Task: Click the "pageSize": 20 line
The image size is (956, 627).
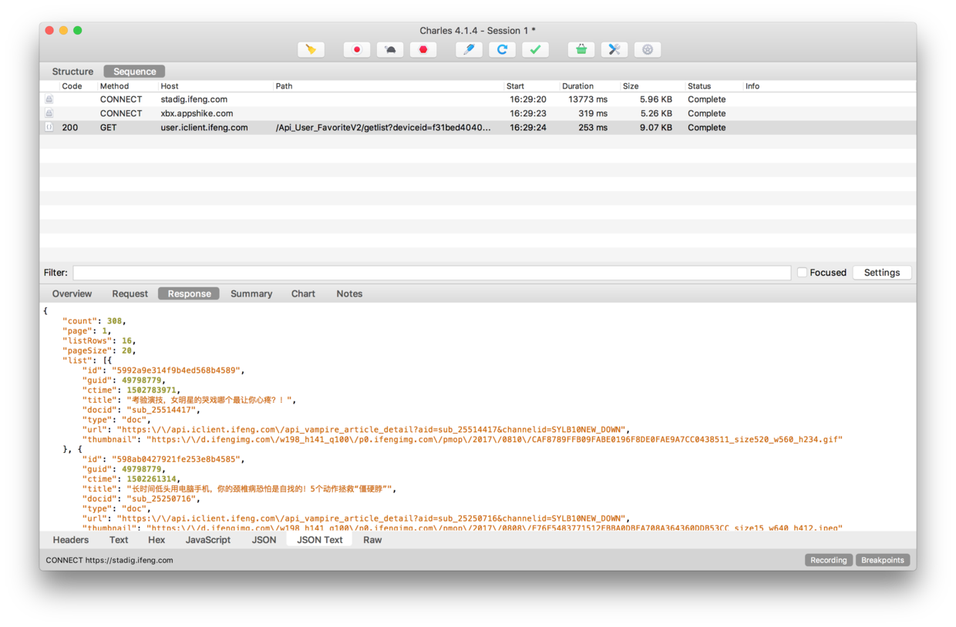Action: [x=99, y=350]
